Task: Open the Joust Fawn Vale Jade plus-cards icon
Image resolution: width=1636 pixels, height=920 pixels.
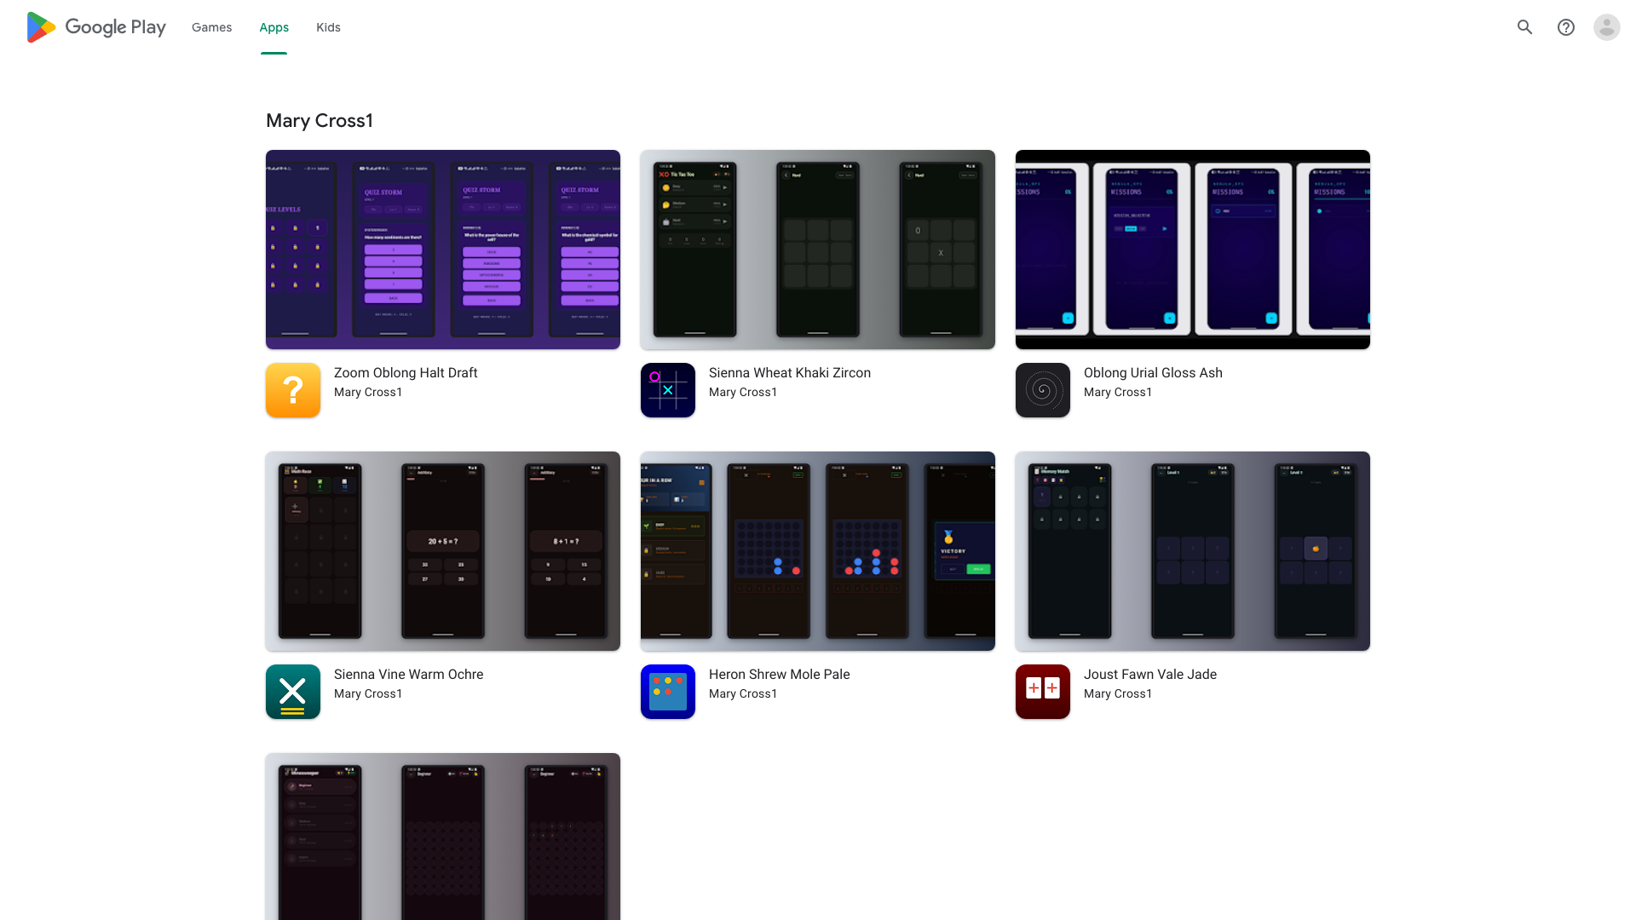Action: (1043, 692)
